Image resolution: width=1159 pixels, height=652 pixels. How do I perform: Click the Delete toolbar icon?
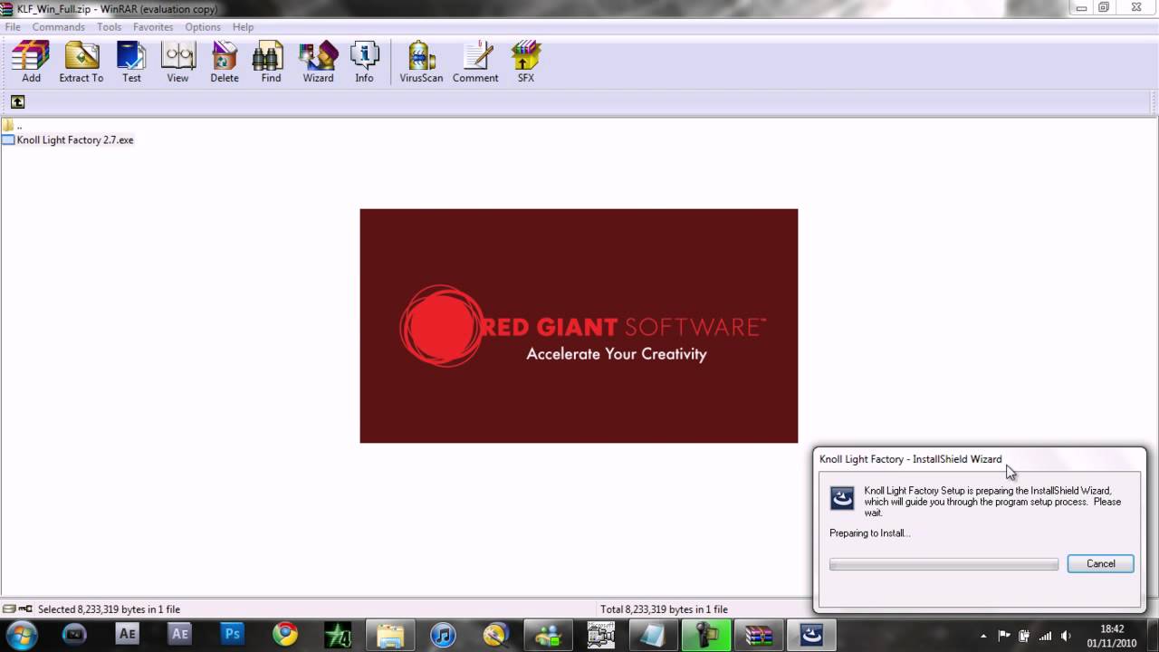coord(225,62)
